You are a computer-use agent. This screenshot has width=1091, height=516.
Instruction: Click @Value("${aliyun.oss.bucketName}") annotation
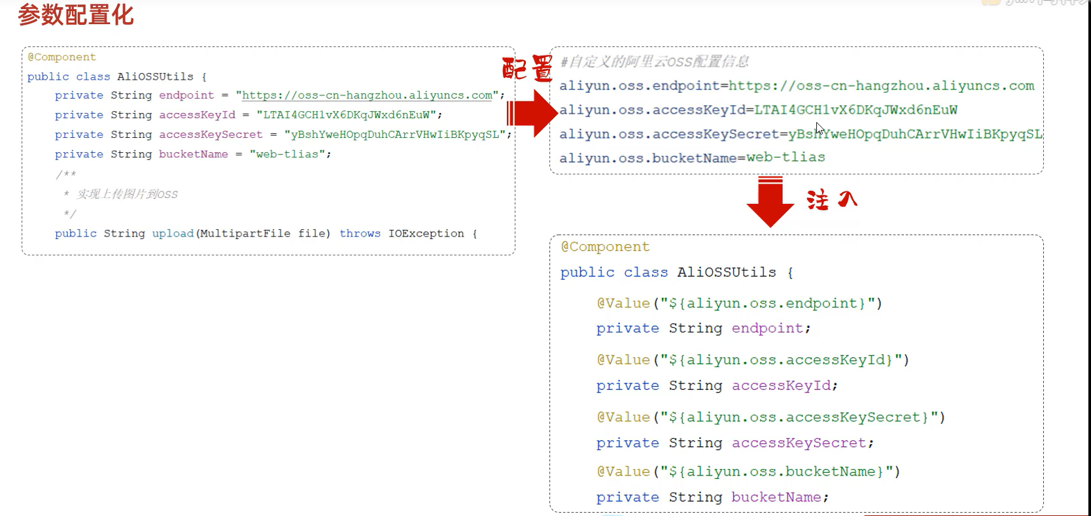[748, 472]
